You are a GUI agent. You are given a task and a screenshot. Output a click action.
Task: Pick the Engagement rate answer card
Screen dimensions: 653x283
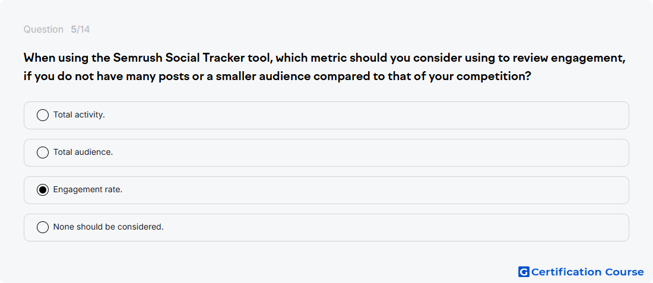point(326,190)
